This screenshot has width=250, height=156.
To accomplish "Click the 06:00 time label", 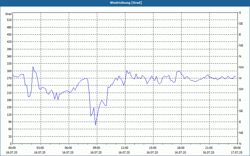I will click(x=68, y=148).
